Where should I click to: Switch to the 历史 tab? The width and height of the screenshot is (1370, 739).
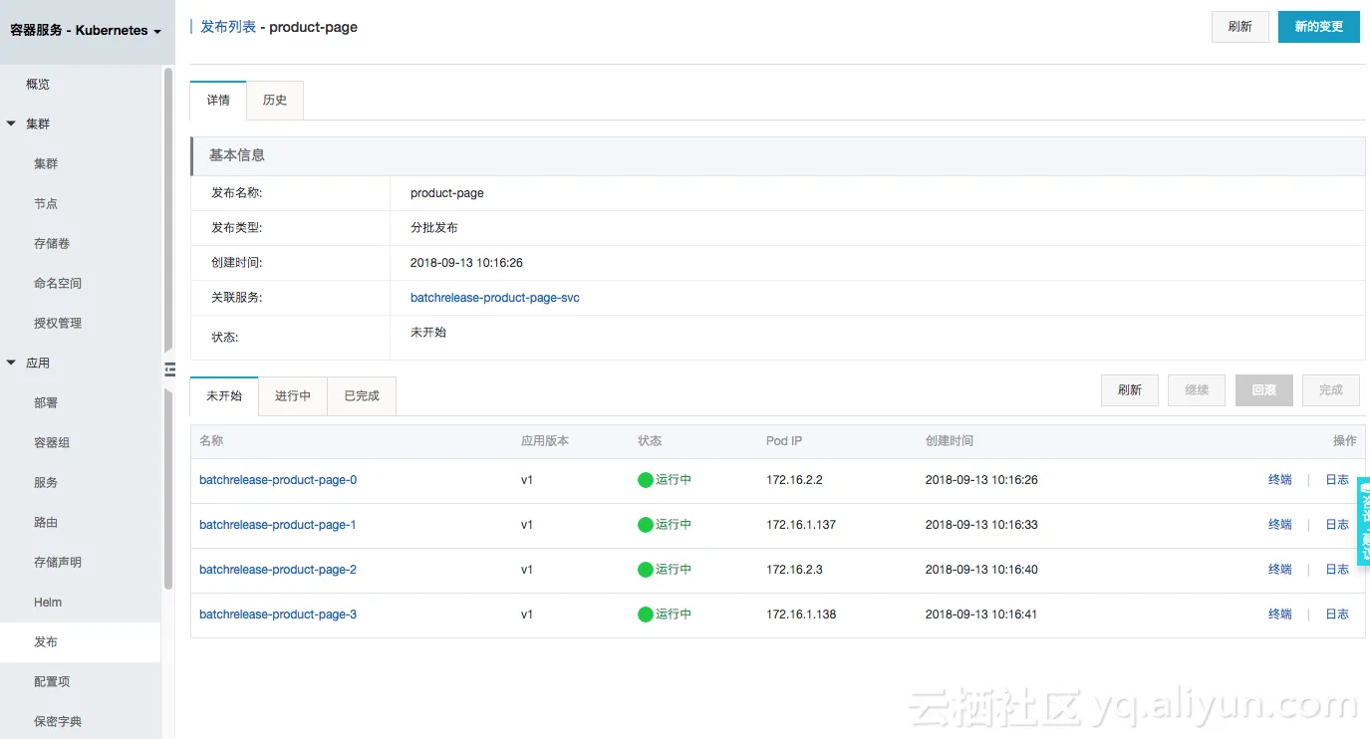[275, 101]
